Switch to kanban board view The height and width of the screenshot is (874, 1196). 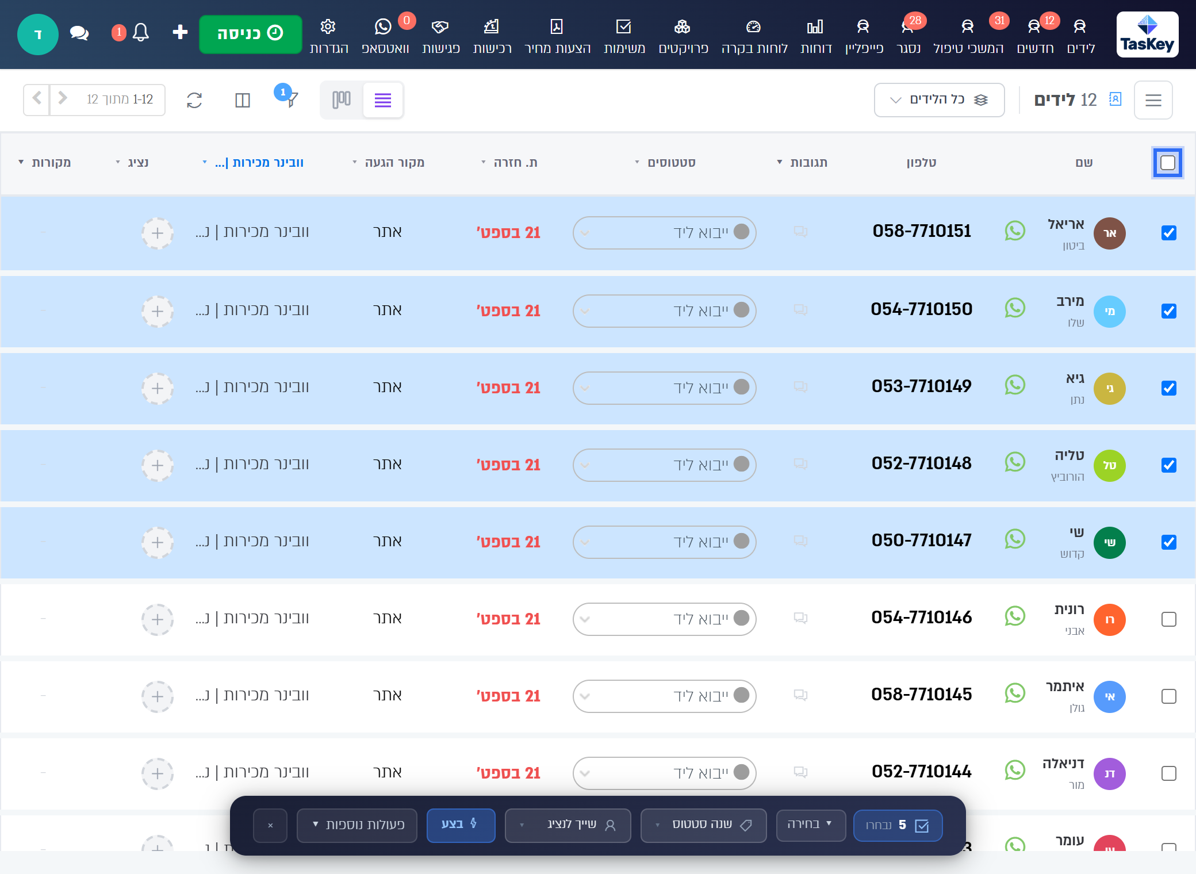click(342, 100)
